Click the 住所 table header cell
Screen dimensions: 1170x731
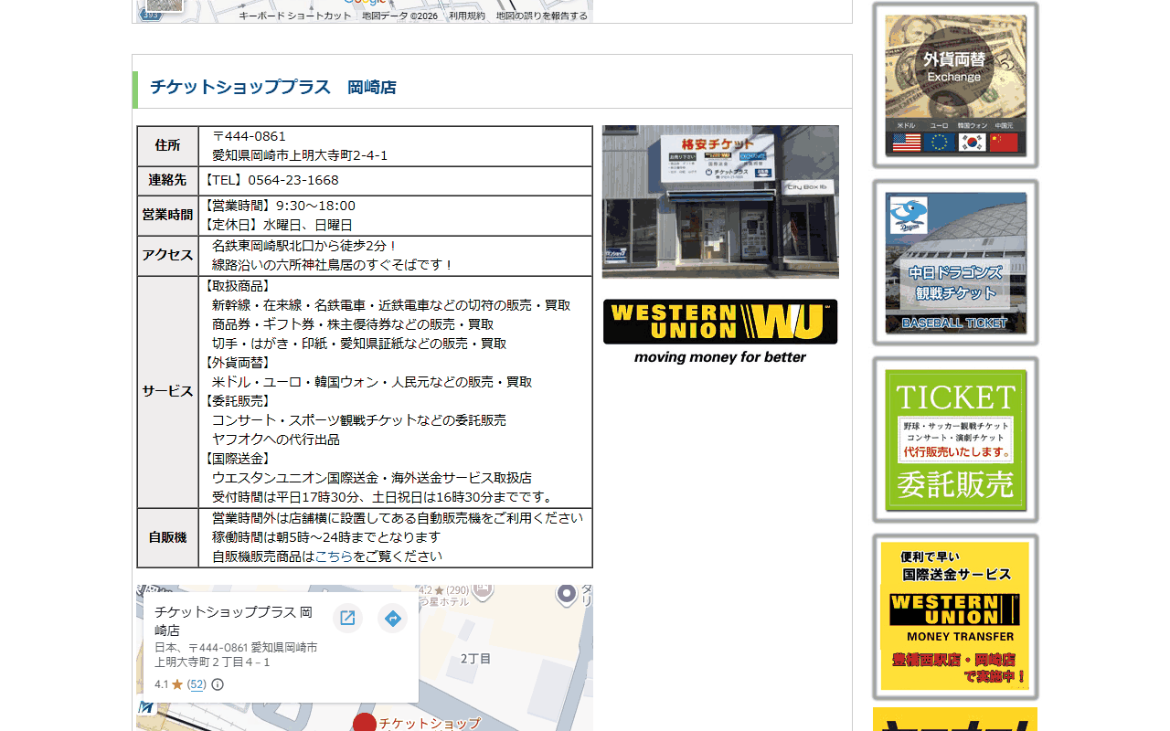167,146
